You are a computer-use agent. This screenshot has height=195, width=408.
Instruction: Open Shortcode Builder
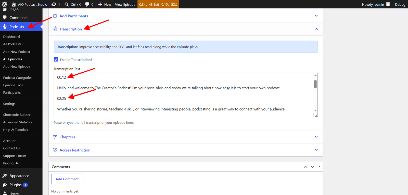[x=17, y=115]
